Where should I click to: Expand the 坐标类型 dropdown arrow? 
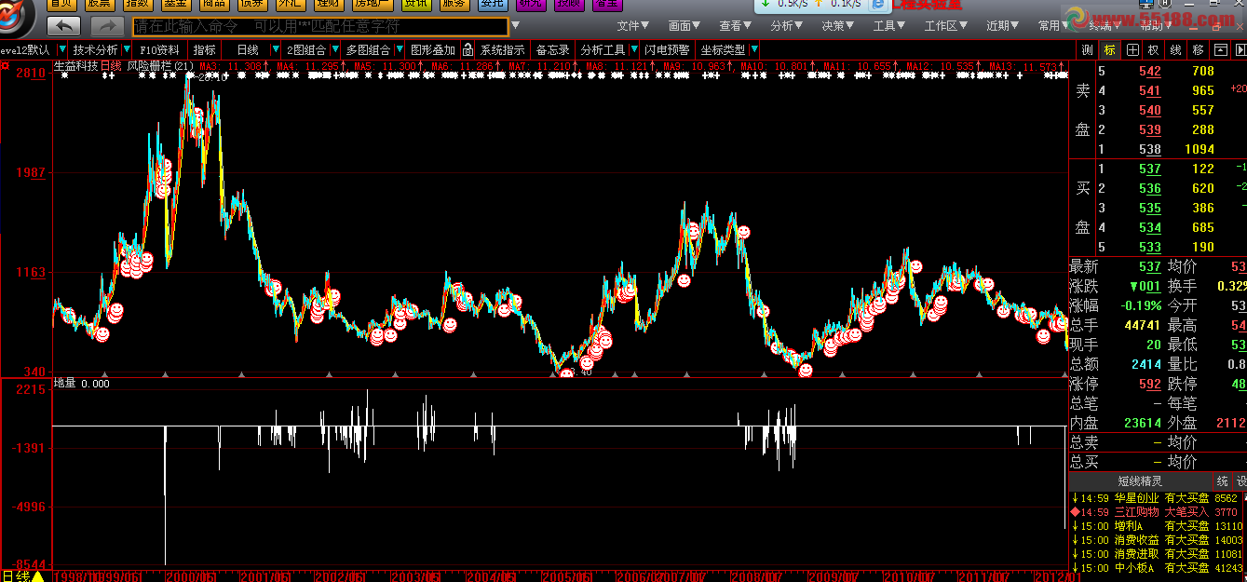pos(754,49)
